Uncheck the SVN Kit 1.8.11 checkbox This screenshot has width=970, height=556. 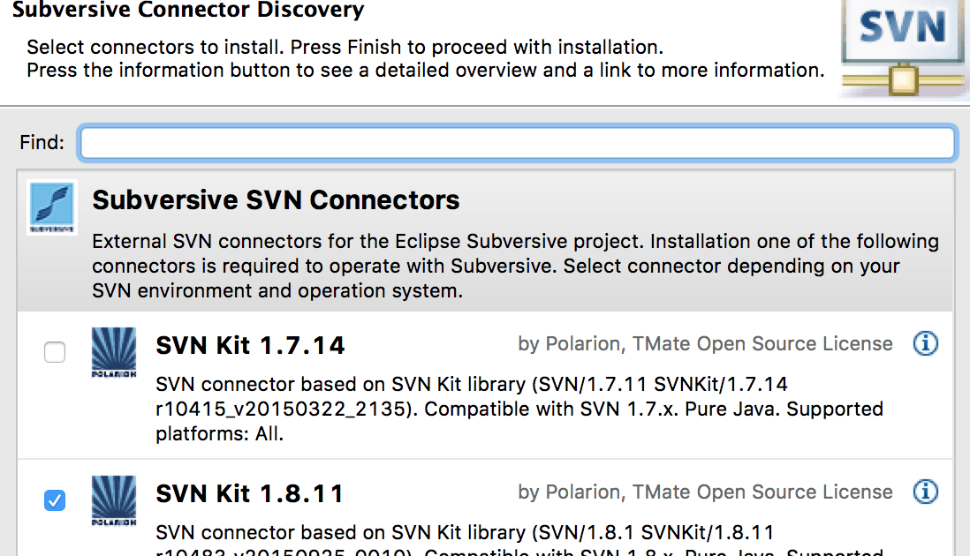55,500
